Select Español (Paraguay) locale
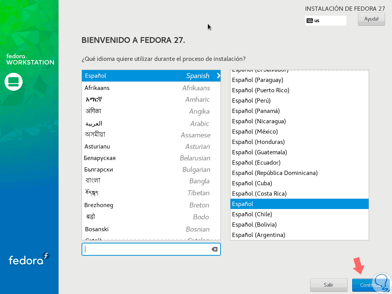 point(299,80)
